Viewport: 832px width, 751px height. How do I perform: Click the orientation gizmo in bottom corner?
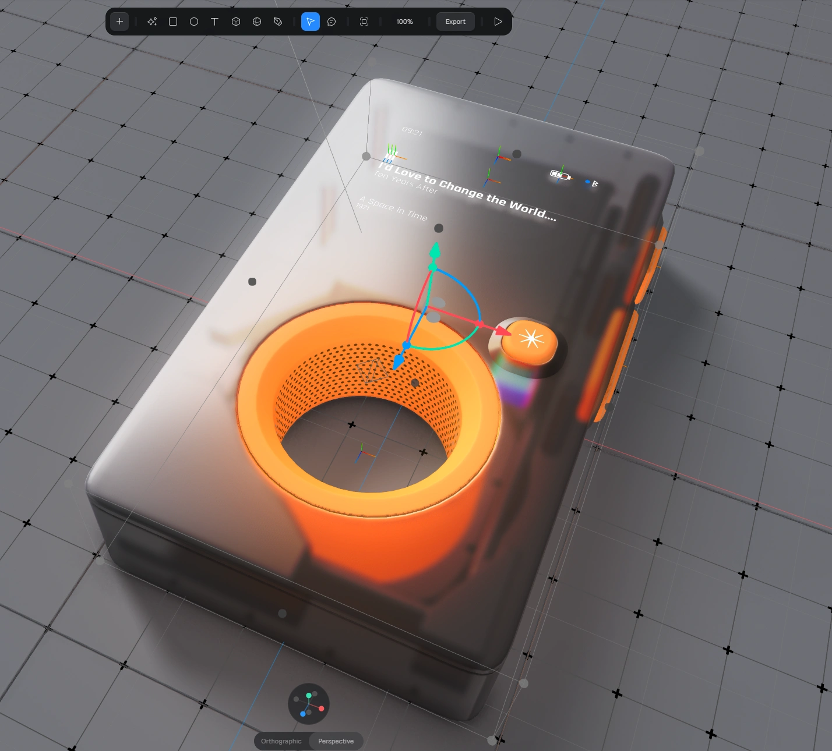point(309,704)
